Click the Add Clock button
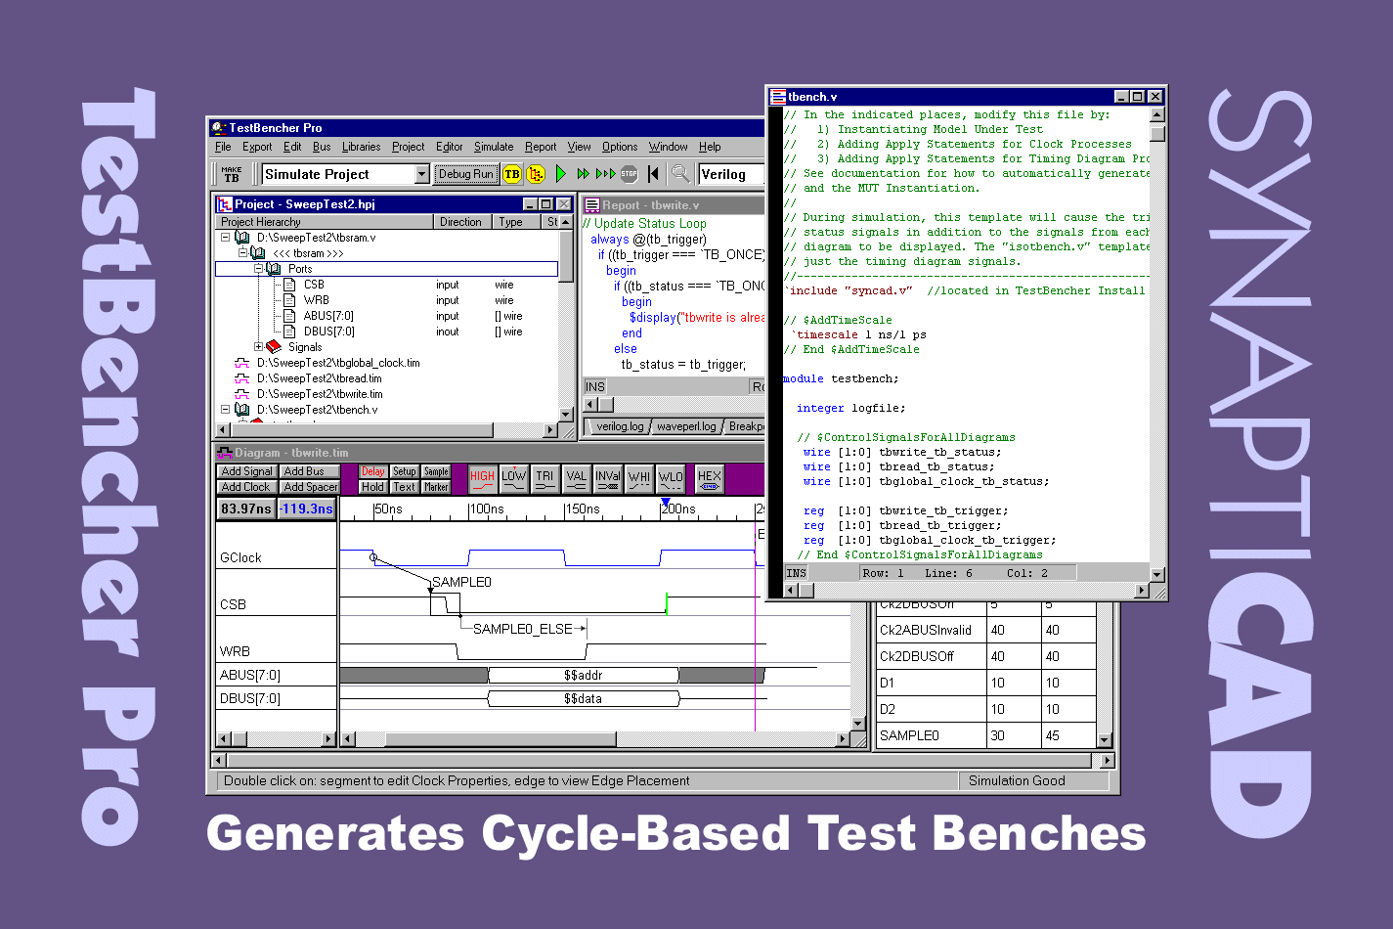 pyautogui.click(x=246, y=487)
